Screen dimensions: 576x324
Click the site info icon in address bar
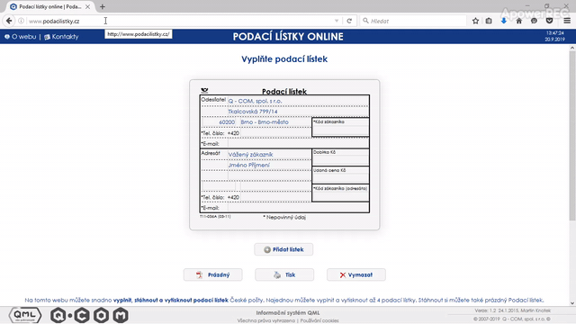21,21
